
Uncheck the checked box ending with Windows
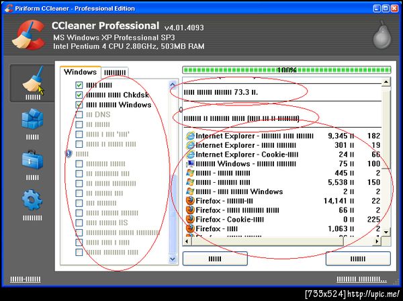79,105
